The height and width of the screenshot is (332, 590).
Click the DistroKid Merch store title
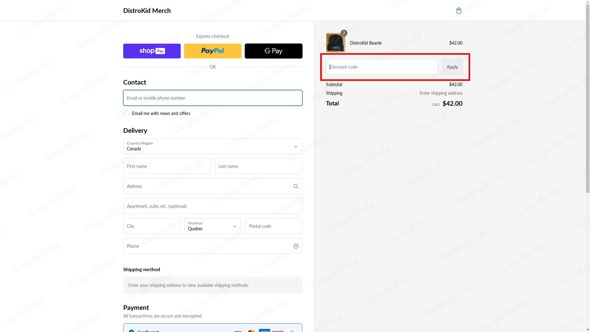(x=147, y=10)
